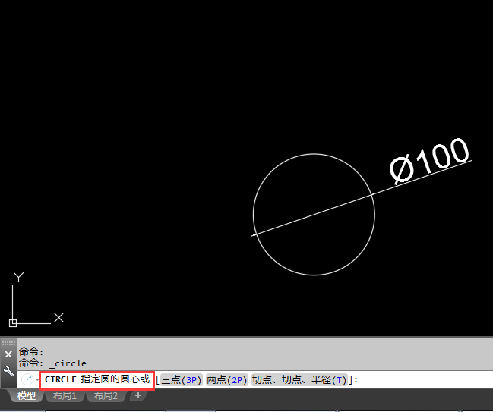Add a new layout with plus tab
This screenshot has width=493, height=412.
click(138, 395)
